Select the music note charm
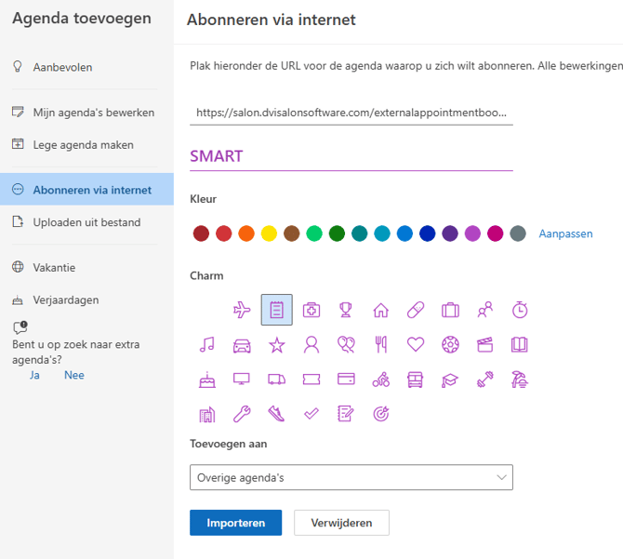This screenshot has width=623, height=559. (x=206, y=344)
